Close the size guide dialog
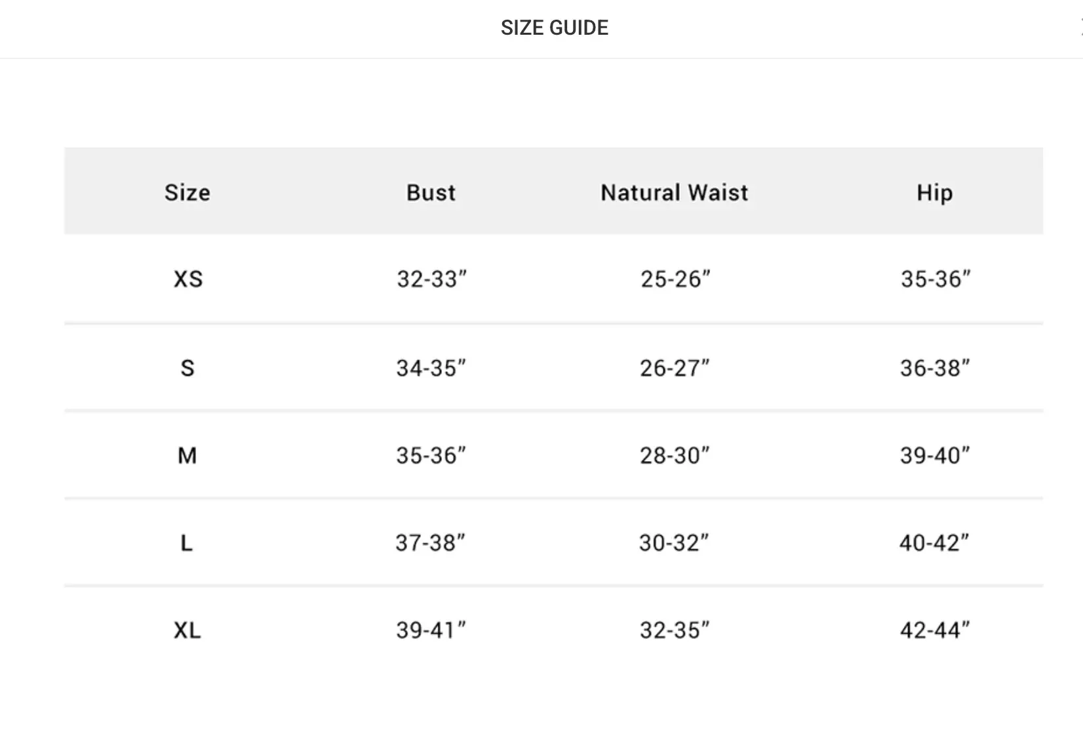Screen dimensions: 1083x736 pos(1080,28)
